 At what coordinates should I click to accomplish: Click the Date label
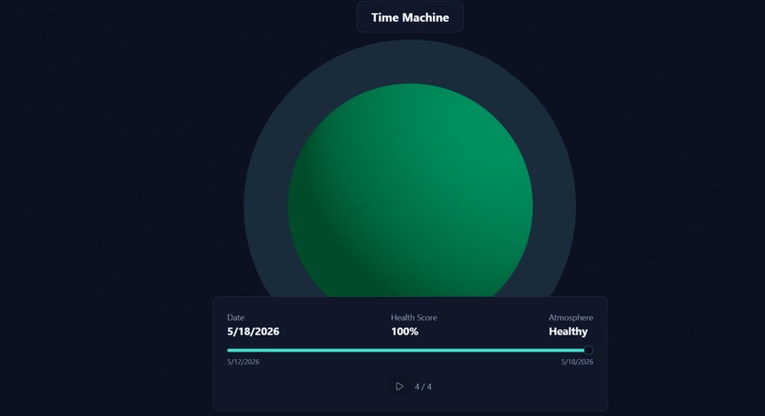coord(235,317)
